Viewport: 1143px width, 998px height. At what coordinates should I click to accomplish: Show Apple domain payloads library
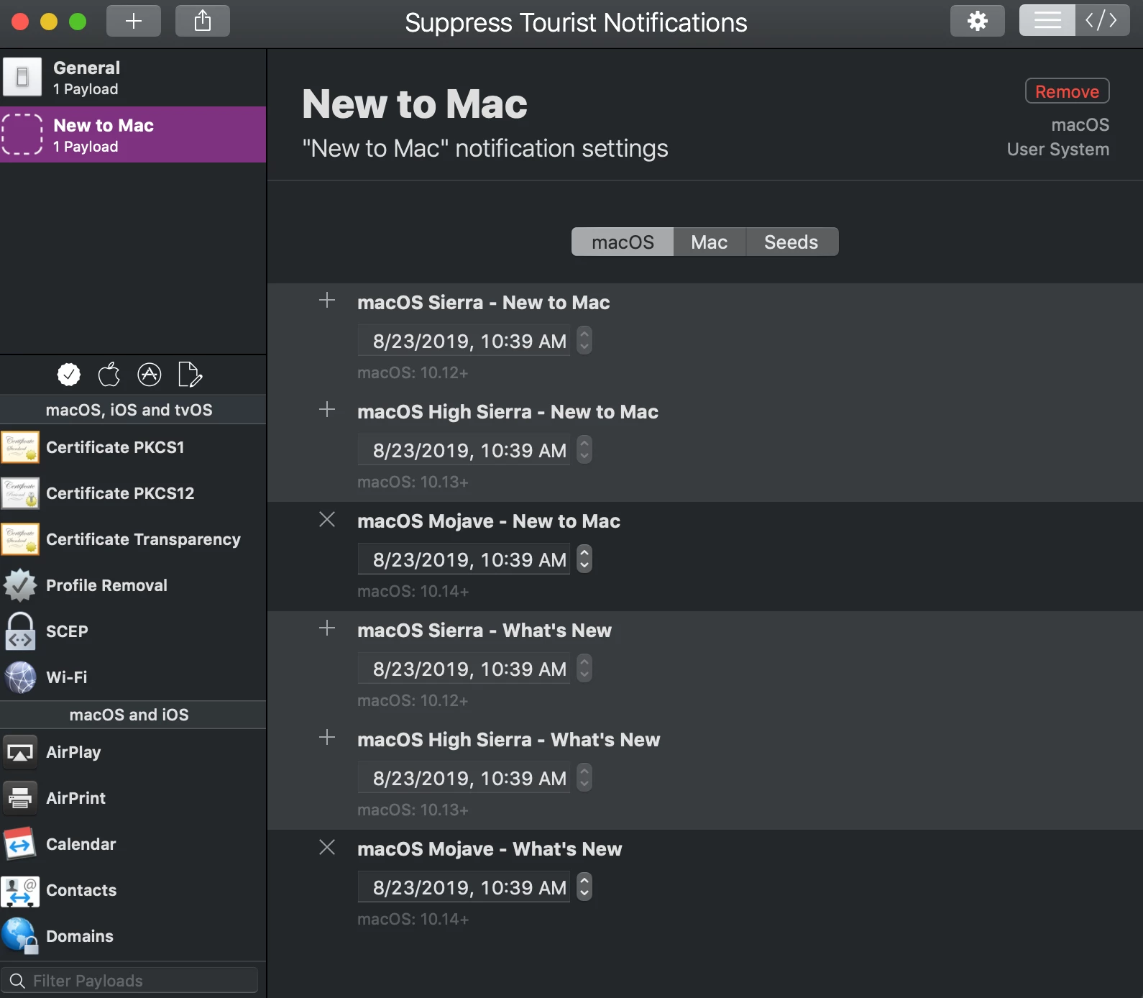[x=109, y=374]
